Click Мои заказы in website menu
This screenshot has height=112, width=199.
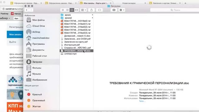(x=15, y=35)
